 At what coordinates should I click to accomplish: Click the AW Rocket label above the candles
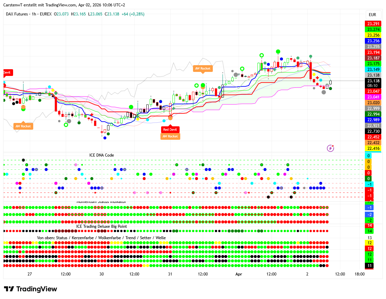(203, 69)
